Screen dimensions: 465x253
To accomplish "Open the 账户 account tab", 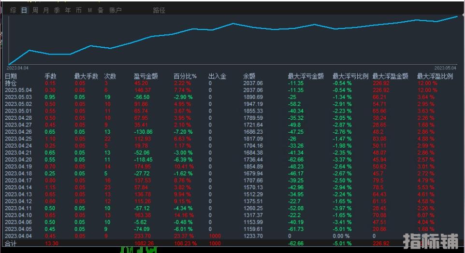I will [116, 10].
